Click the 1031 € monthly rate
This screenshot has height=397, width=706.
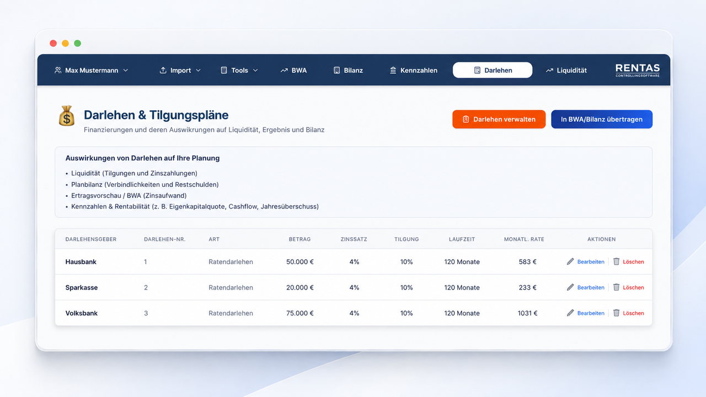pyautogui.click(x=527, y=313)
